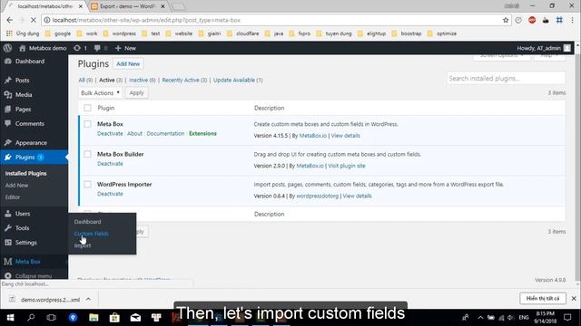Viewport: 581px width, 326px height.
Task: Click the show-all downloads button
Action: click(x=543, y=298)
